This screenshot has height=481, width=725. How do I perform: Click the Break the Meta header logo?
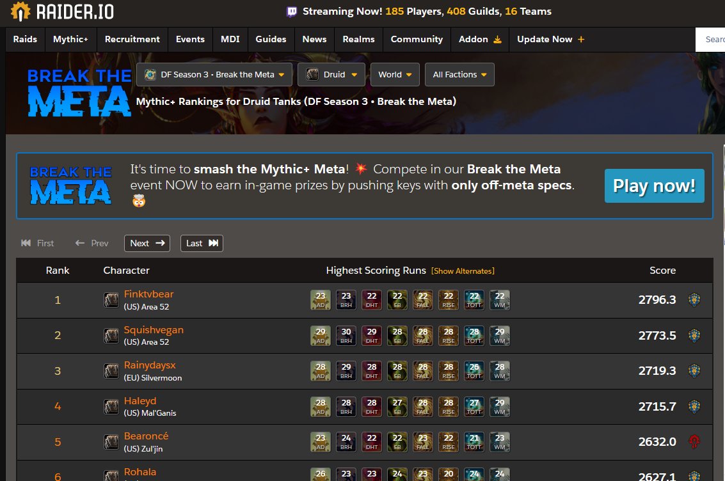coord(79,92)
